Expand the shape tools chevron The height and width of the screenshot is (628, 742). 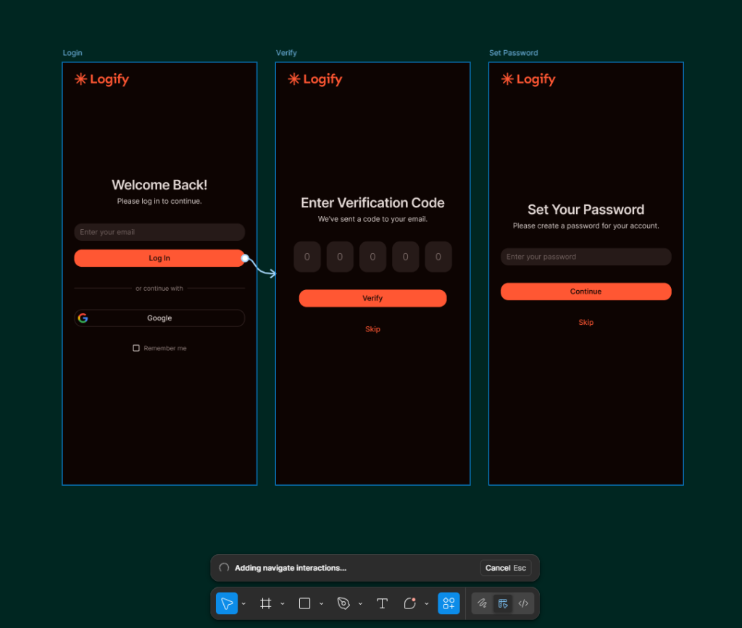[x=321, y=604]
